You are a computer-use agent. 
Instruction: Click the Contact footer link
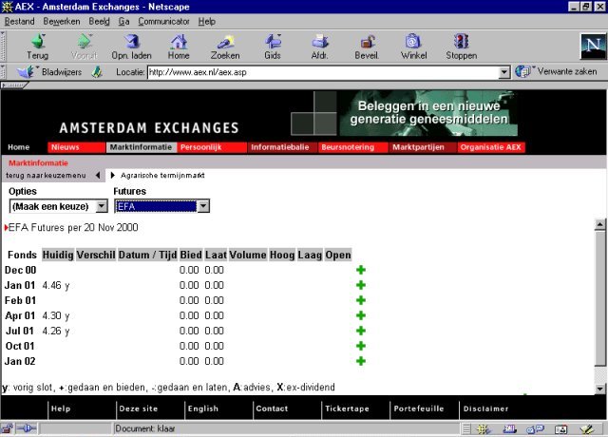(272, 408)
